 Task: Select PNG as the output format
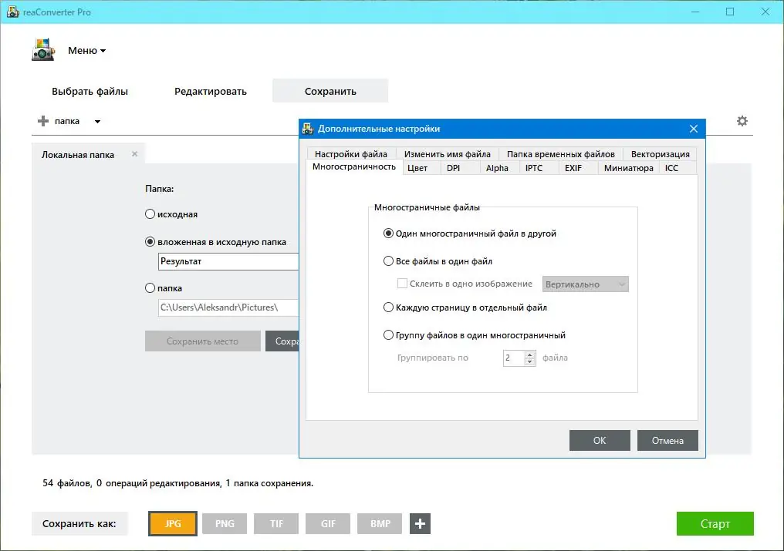click(224, 523)
